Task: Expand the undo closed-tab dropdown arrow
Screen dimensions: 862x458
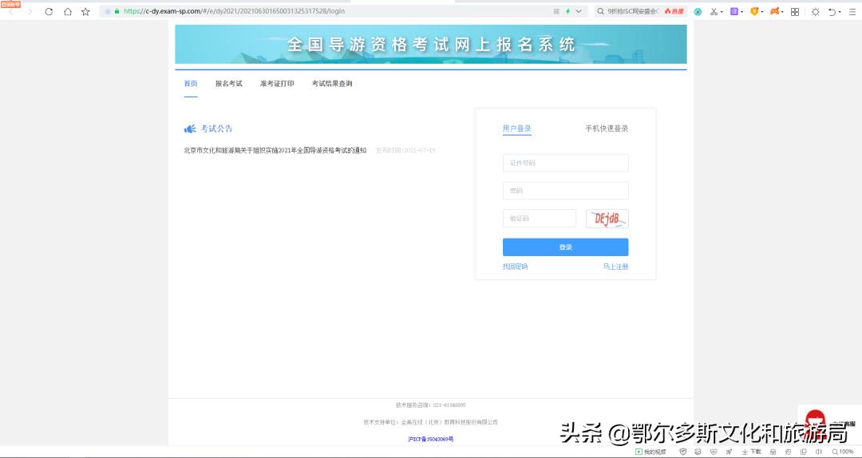Action: point(840,12)
